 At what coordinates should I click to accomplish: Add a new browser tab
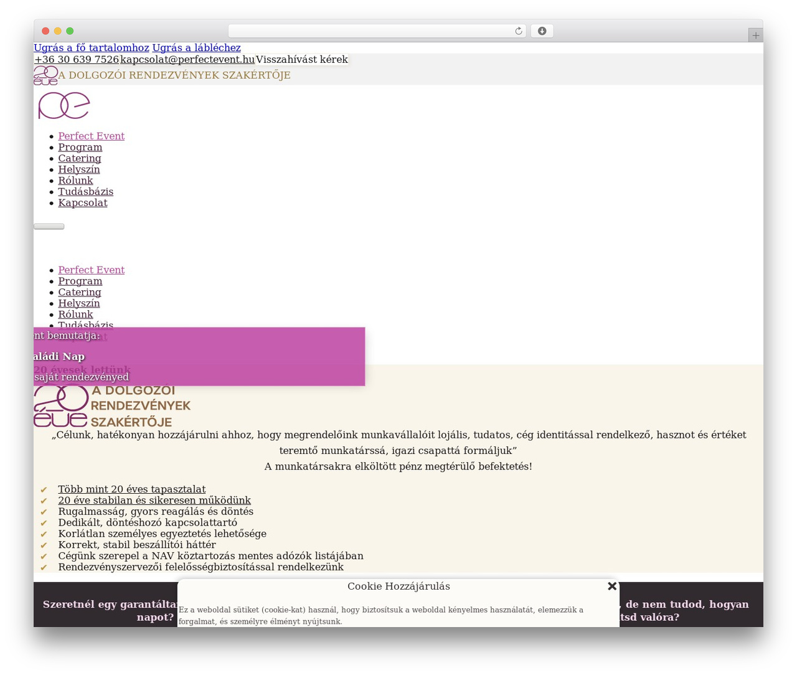tap(755, 35)
